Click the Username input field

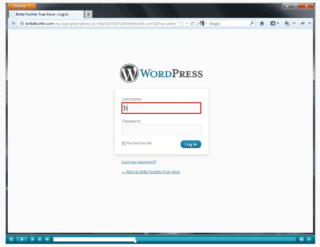click(161, 108)
